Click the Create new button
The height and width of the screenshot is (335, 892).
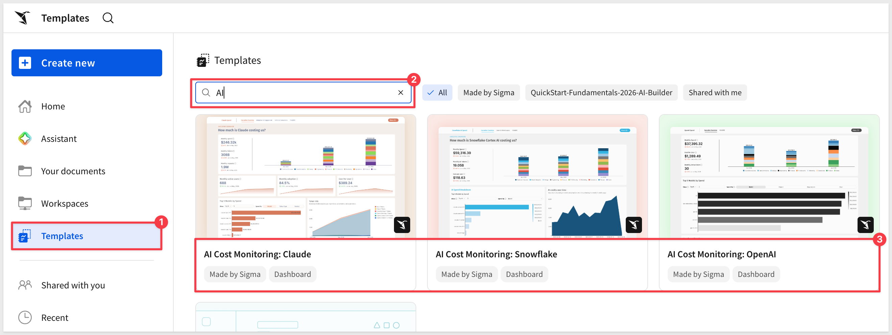click(86, 62)
